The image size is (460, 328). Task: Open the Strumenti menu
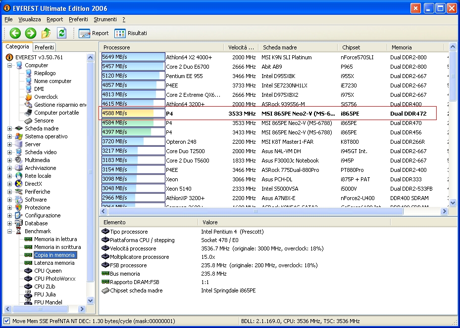[x=105, y=19]
